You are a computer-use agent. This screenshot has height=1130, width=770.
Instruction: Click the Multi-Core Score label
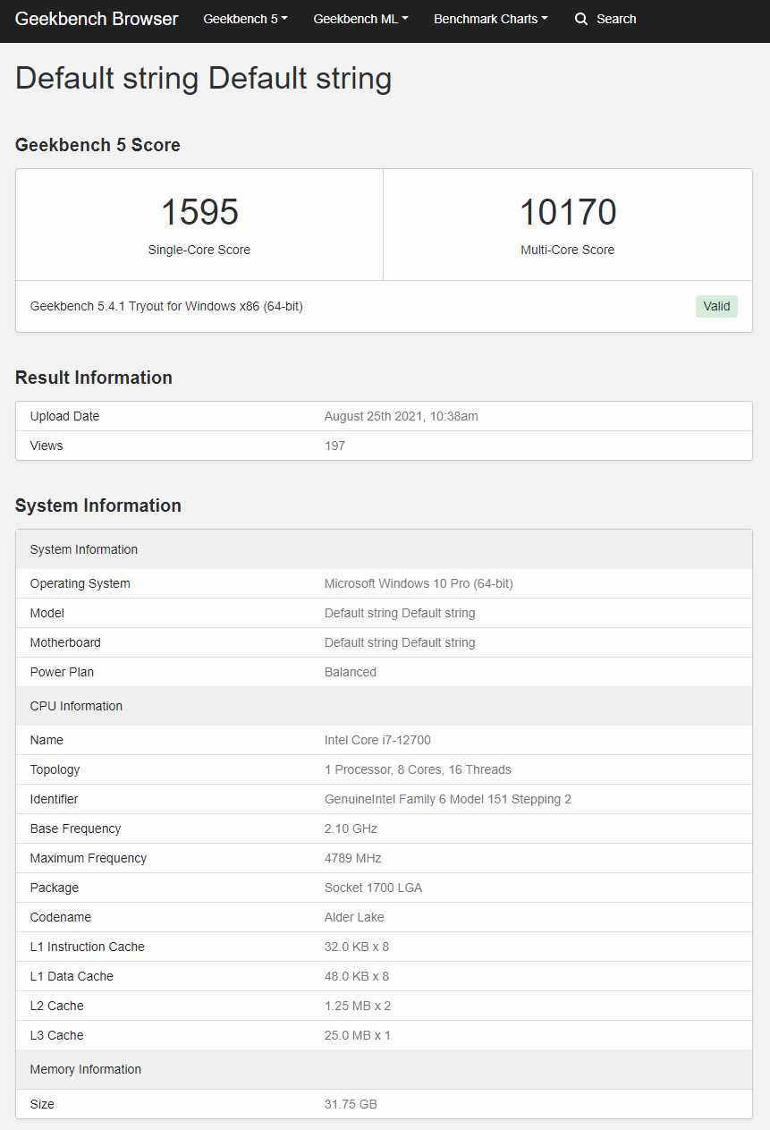pos(568,251)
